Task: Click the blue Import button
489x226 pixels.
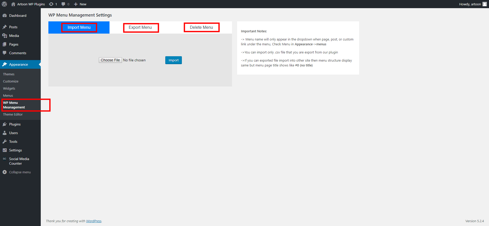Action: [x=173, y=60]
